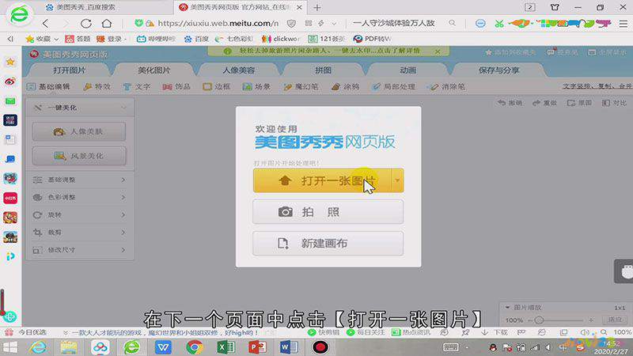The image size is (633, 356).
Task: Open the PDF转W bookmark
Action: [x=372, y=39]
